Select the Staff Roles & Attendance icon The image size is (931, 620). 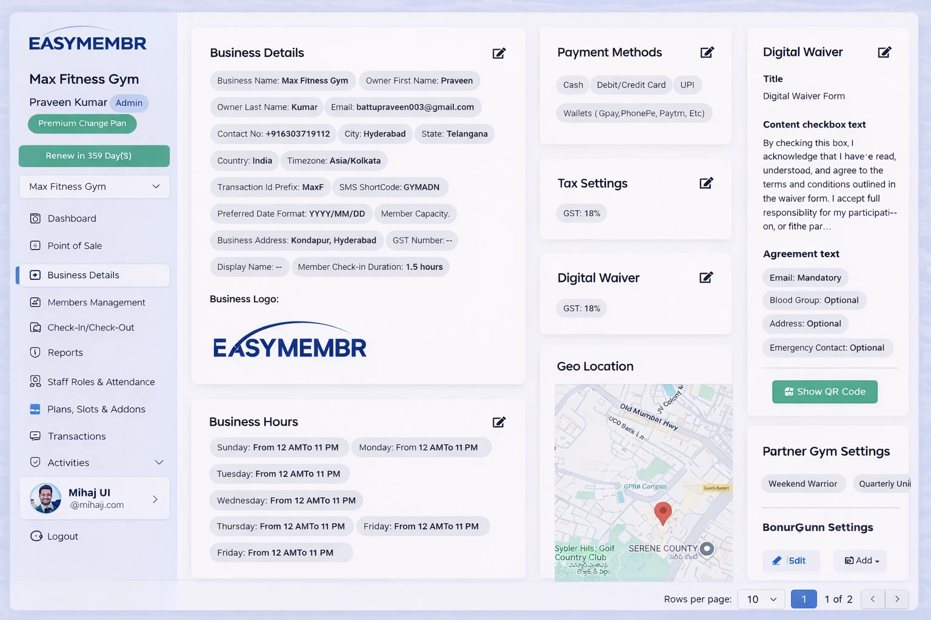(36, 381)
